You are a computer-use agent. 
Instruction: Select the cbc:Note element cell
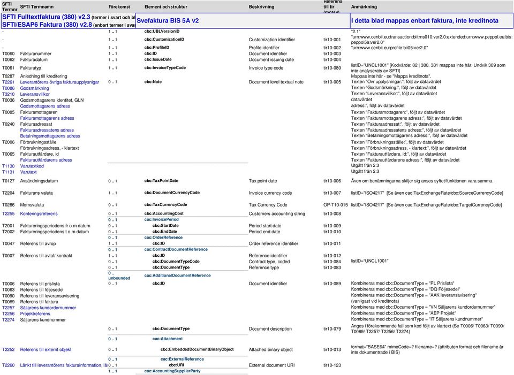[153, 82]
